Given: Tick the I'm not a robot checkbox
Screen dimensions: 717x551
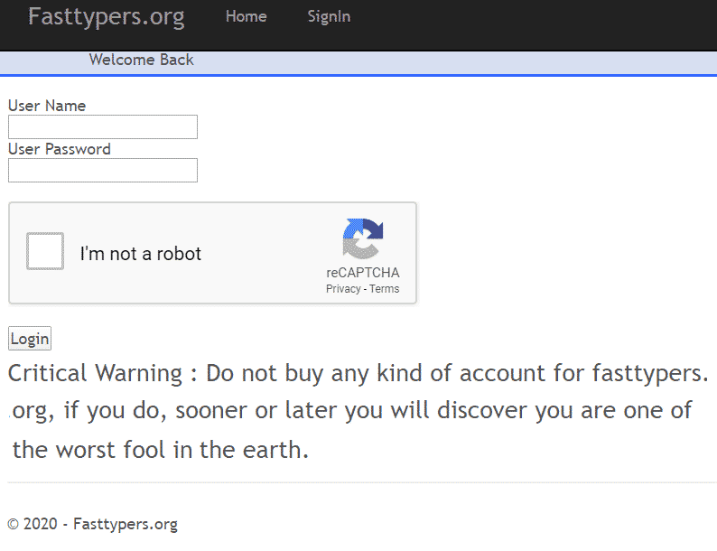Looking at the screenshot, I should (x=45, y=251).
